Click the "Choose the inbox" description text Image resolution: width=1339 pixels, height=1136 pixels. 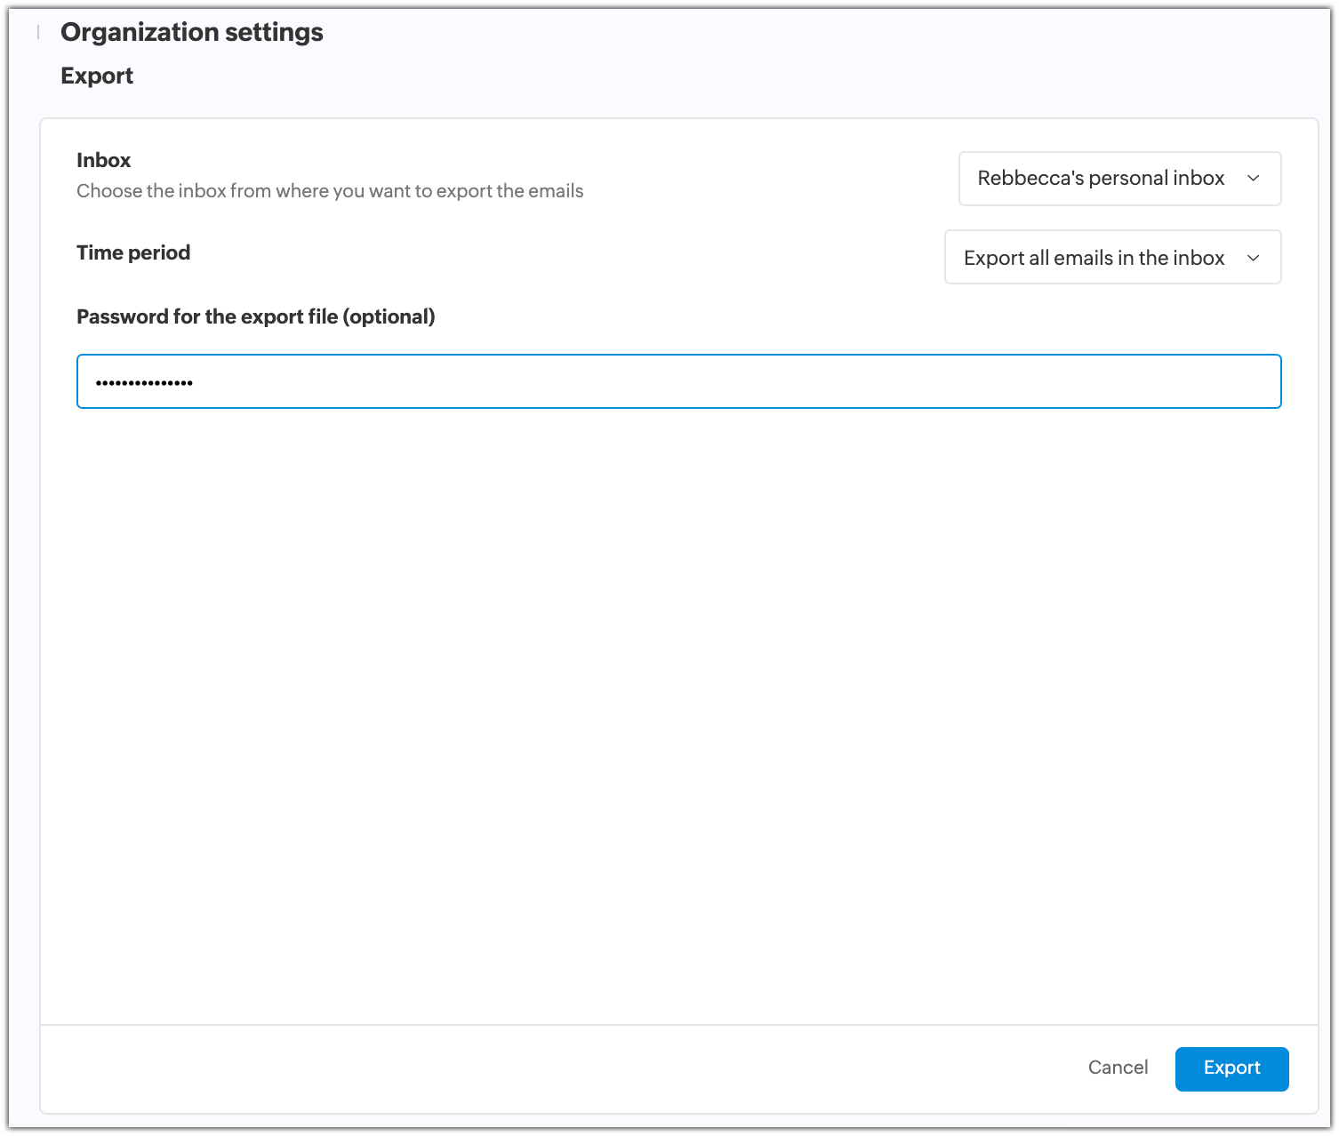click(330, 191)
